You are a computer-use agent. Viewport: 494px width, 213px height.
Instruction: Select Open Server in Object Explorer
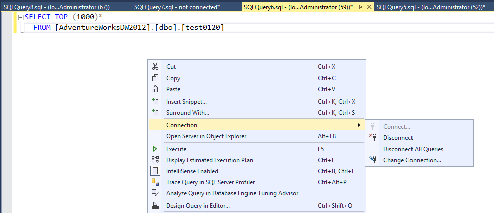257,136
